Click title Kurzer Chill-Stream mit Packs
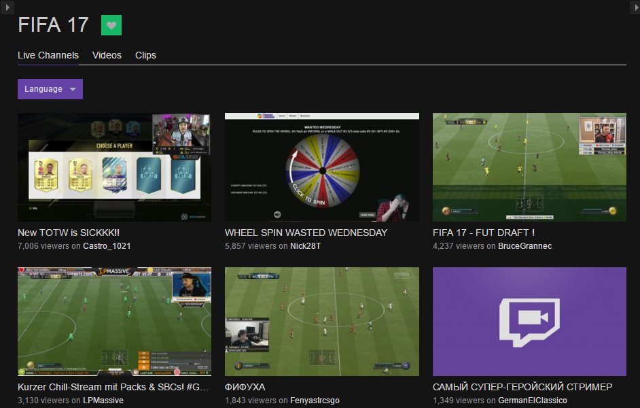Screen dimensions: 640x408 [x=113, y=387]
